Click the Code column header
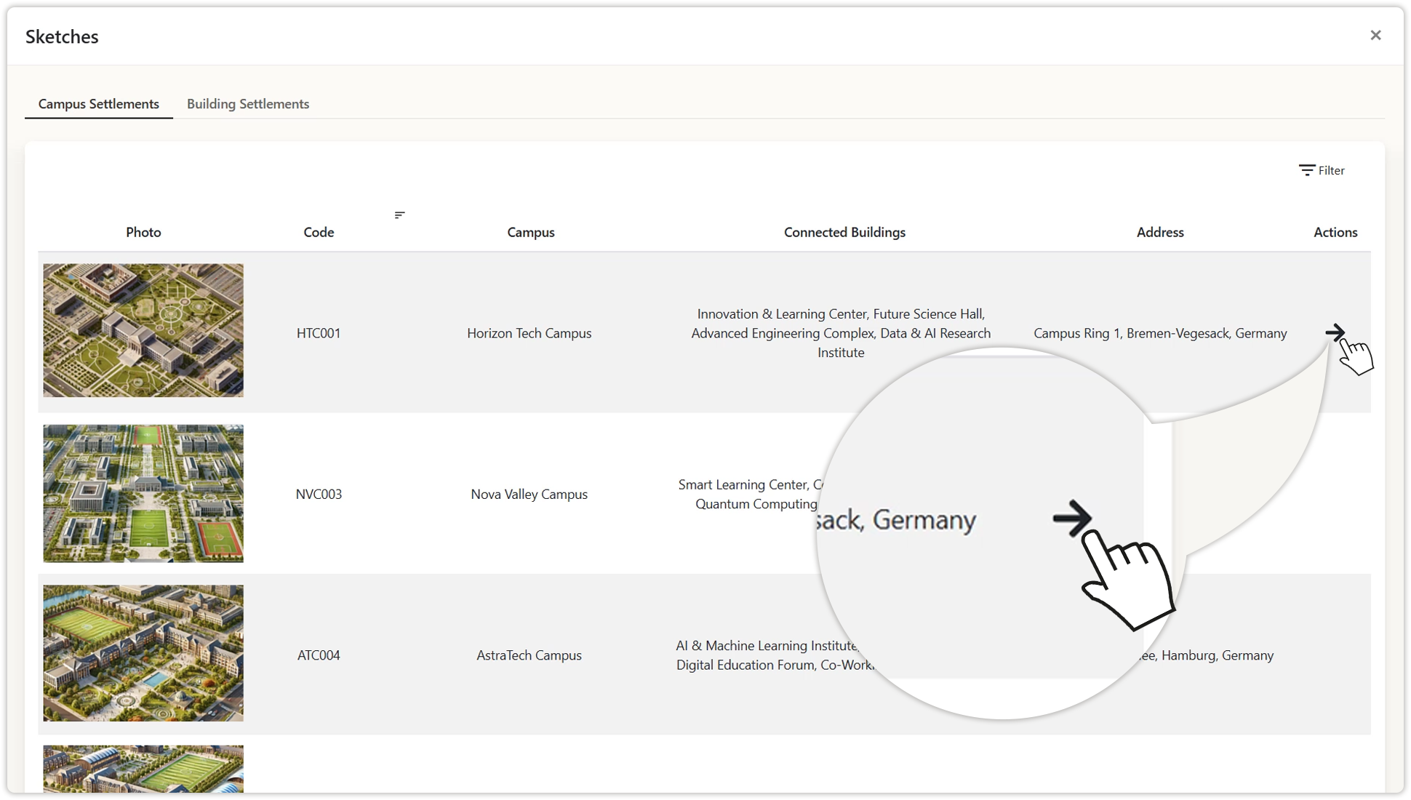The height and width of the screenshot is (800, 1411). click(x=319, y=233)
